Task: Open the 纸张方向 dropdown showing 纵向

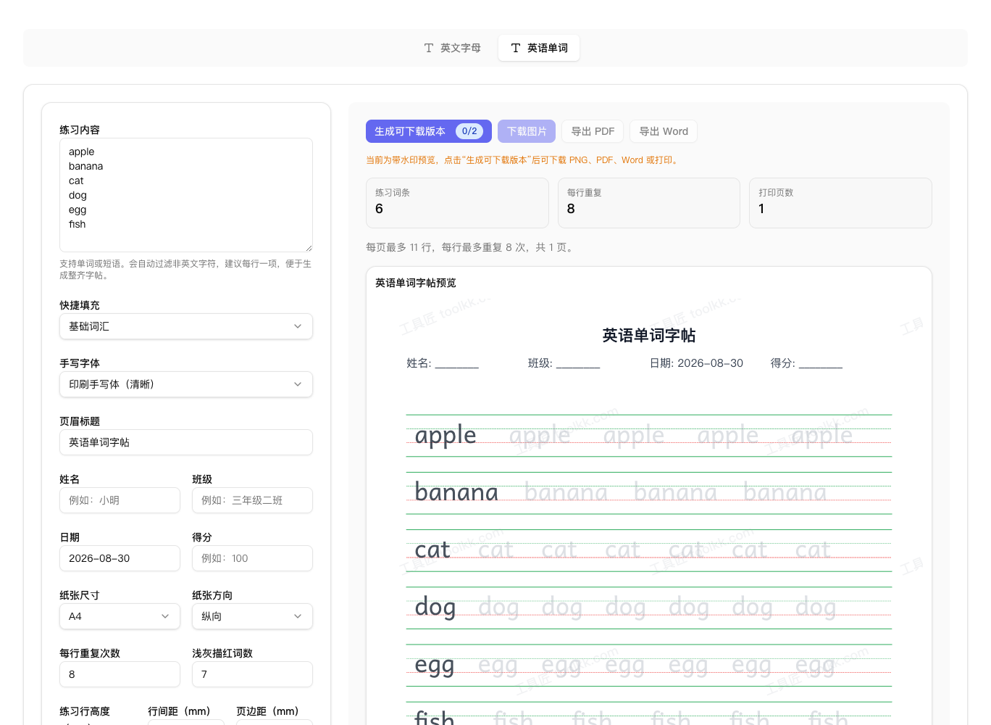Action: [252, 616]
